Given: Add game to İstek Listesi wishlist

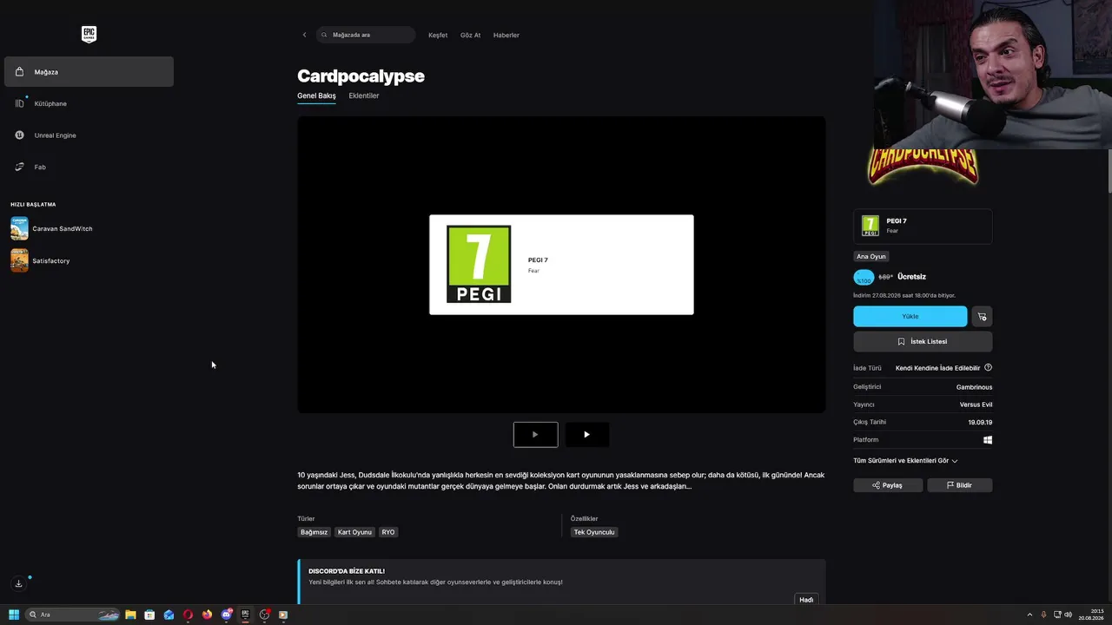Looking at the screenshot, I should pyautogui.click(x=923, y=341).
